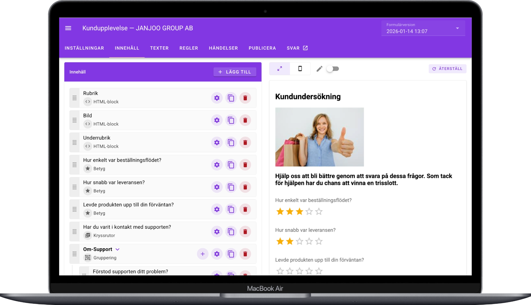Toggle the edit mode switch
The width and height of the screenshot is (531, 305).
coord(333,69)
